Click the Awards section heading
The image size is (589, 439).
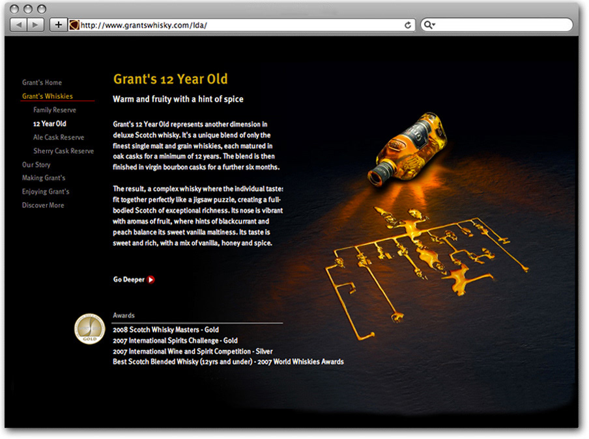(x=124, y=315)
